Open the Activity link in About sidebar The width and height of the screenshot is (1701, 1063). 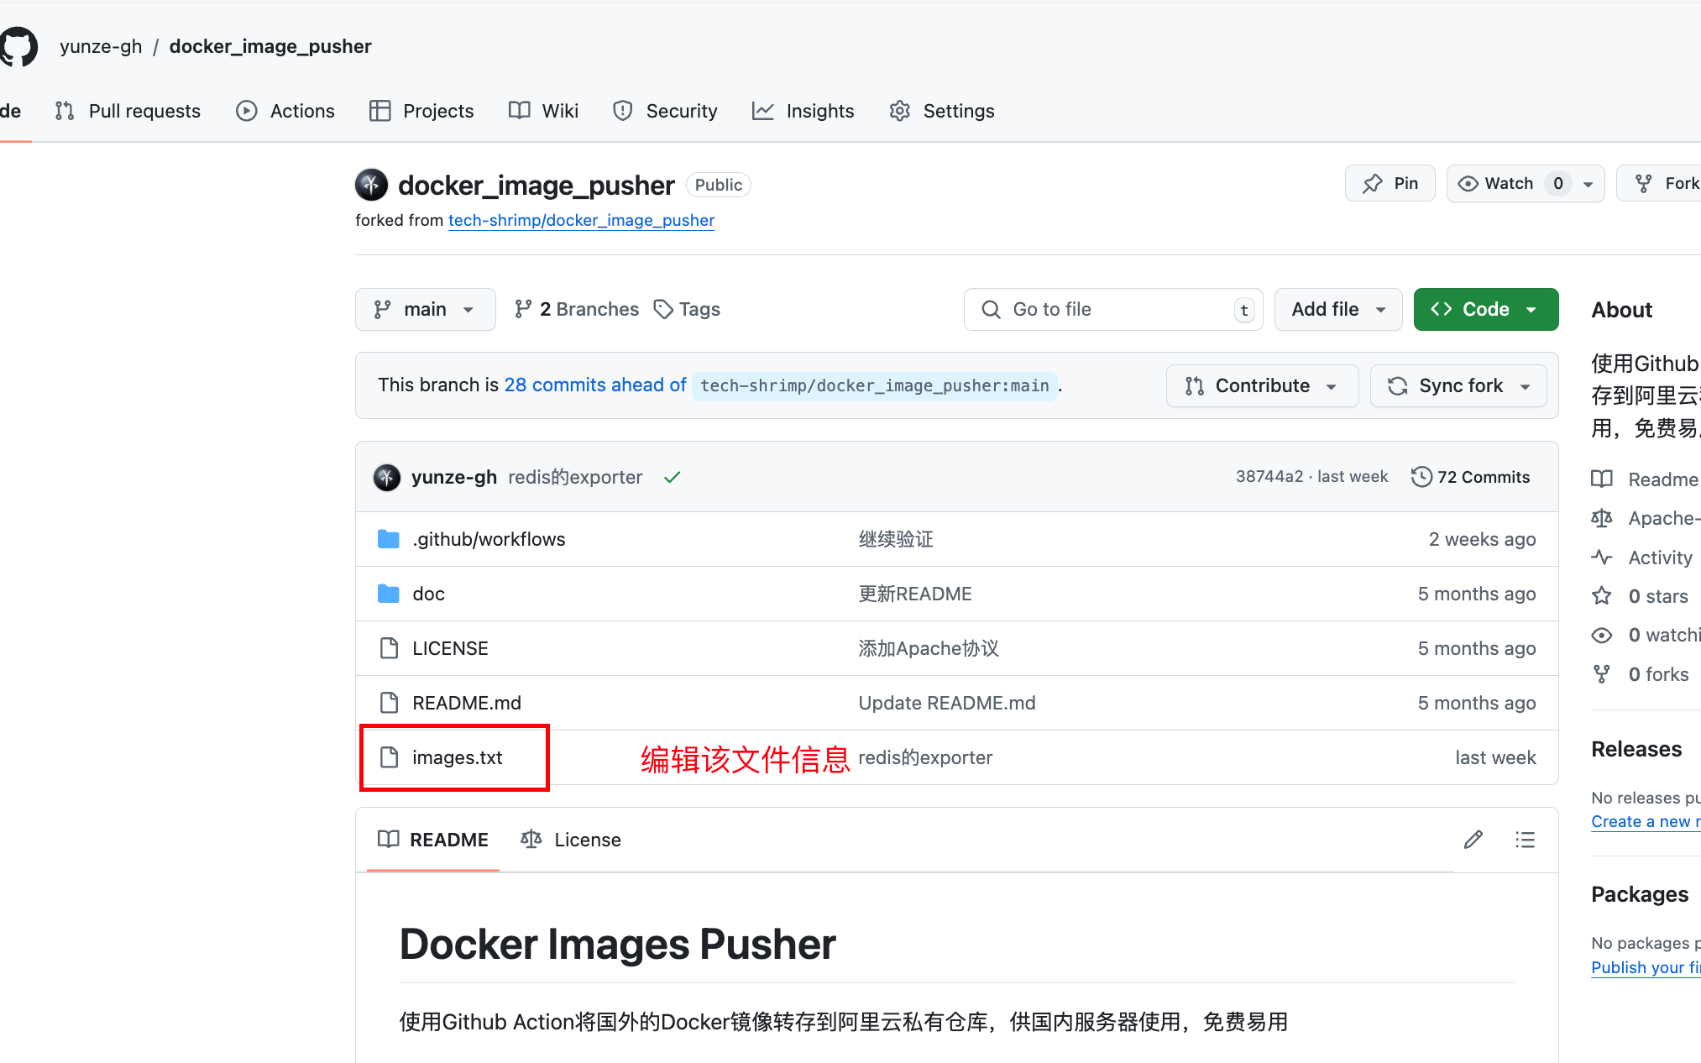tap(1642, 558)
